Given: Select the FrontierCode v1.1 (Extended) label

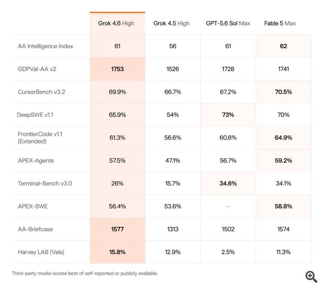Looking at the screenshot, I should (x=40, y=137).
